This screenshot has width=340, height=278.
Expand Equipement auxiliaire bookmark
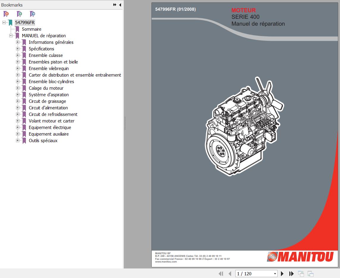pyautogui.click(x=18, y=134)
